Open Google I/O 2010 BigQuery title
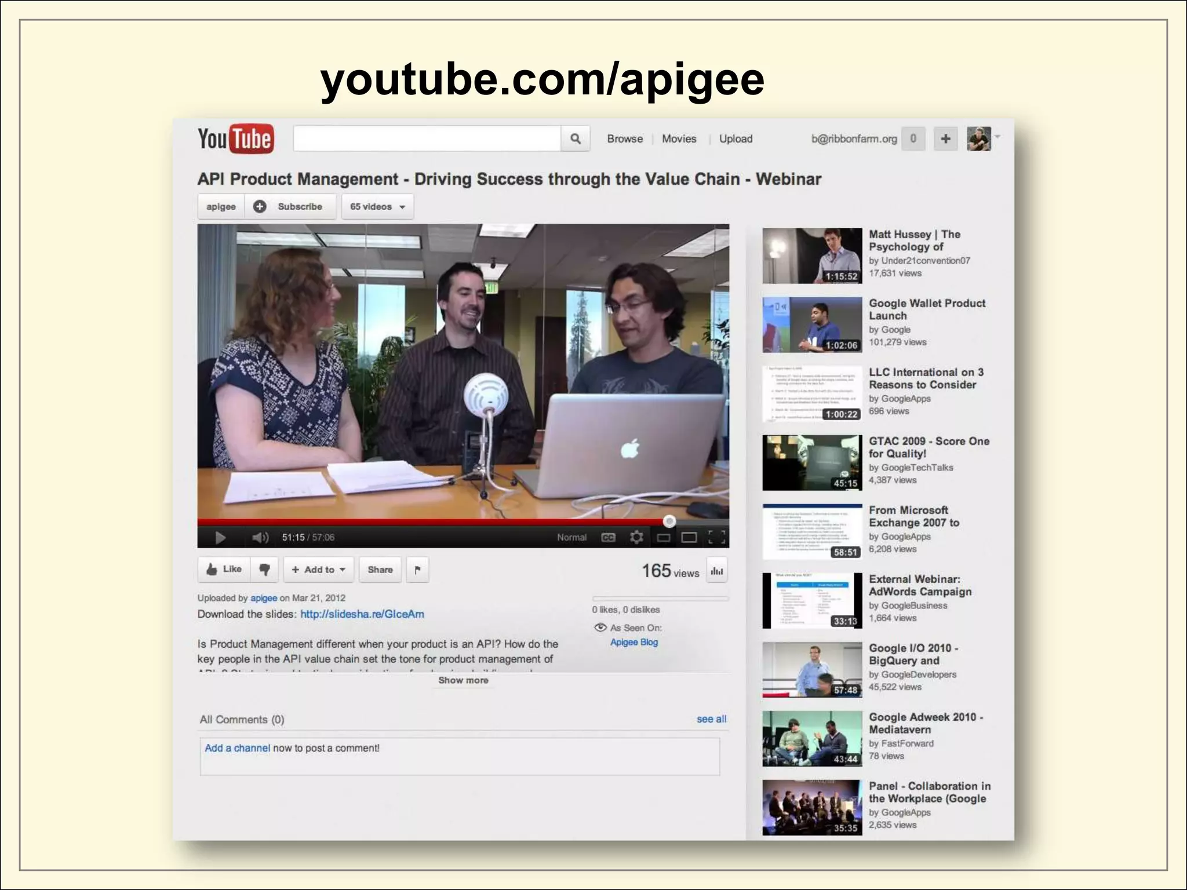 click(x=913, y=654)
